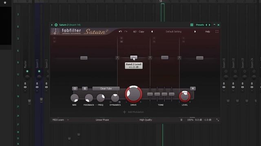Toggle full screen mode in Saturn 2
The width and height of the screenshot is (261, 146).
217,32
